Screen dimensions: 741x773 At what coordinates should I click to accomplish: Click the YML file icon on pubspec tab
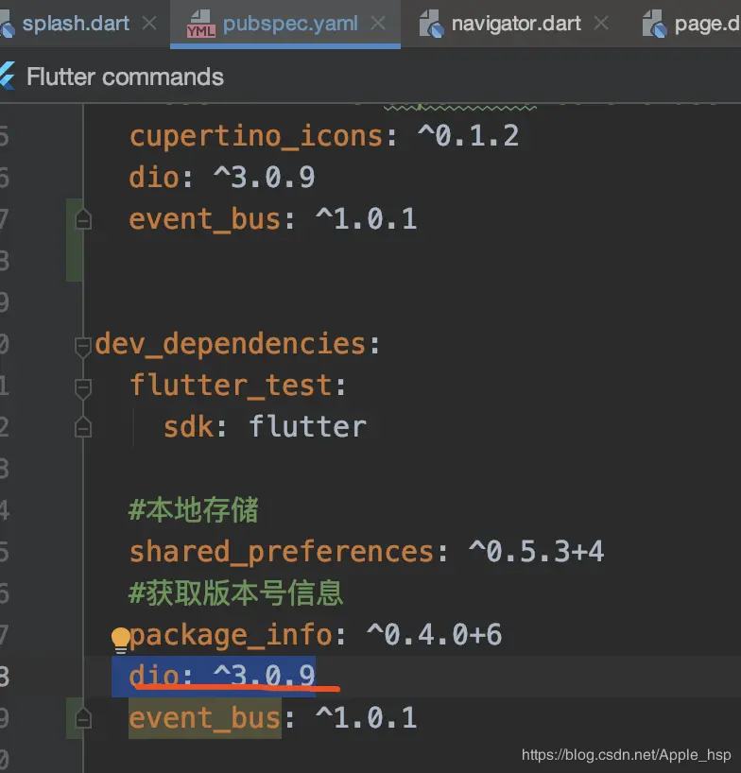[200, 25]
